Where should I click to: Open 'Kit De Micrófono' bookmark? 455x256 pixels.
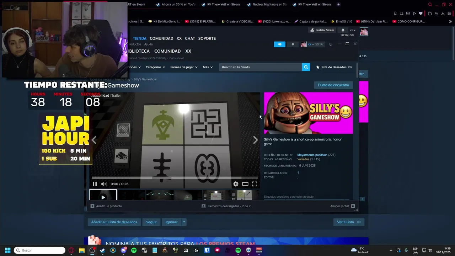coord(164,21)
